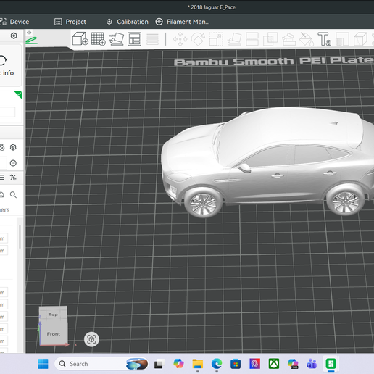Image resolution: width=374 pixels, height=374 pixels.
Task: Click the magnifier search settings icon
Action: coord(13,194)
